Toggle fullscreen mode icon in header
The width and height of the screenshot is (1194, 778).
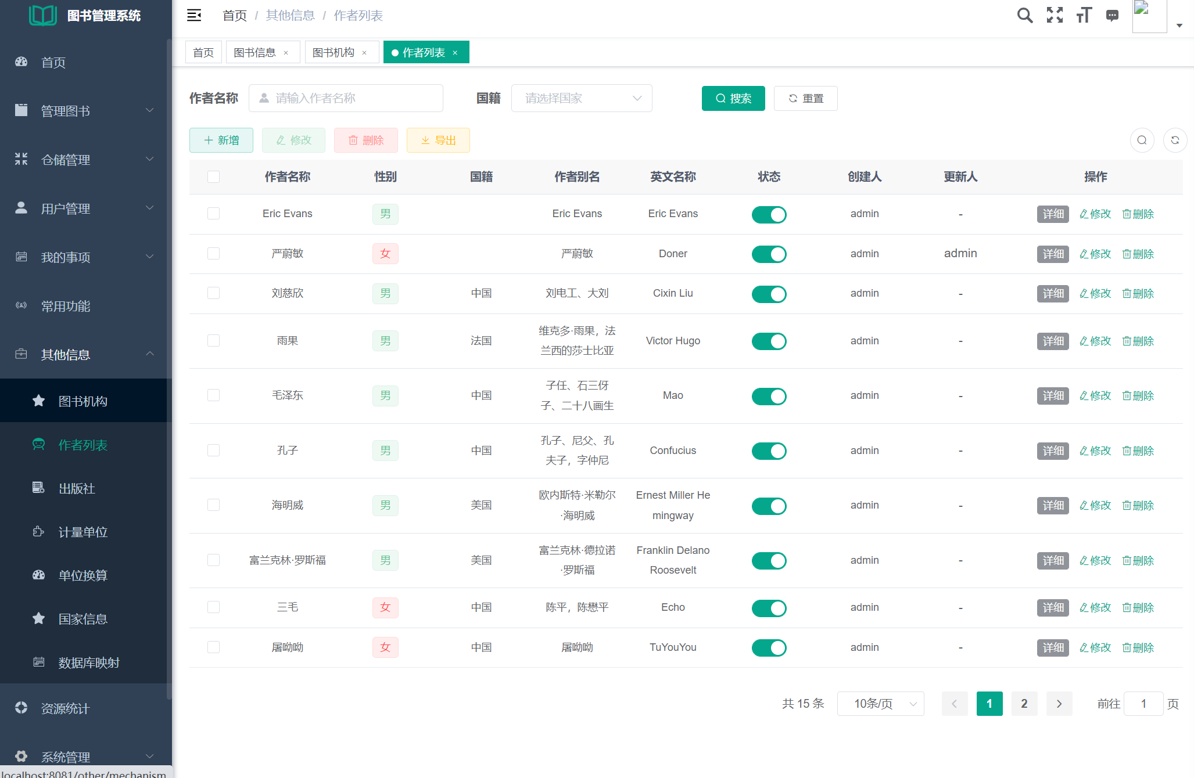(x=1055, y=16)
